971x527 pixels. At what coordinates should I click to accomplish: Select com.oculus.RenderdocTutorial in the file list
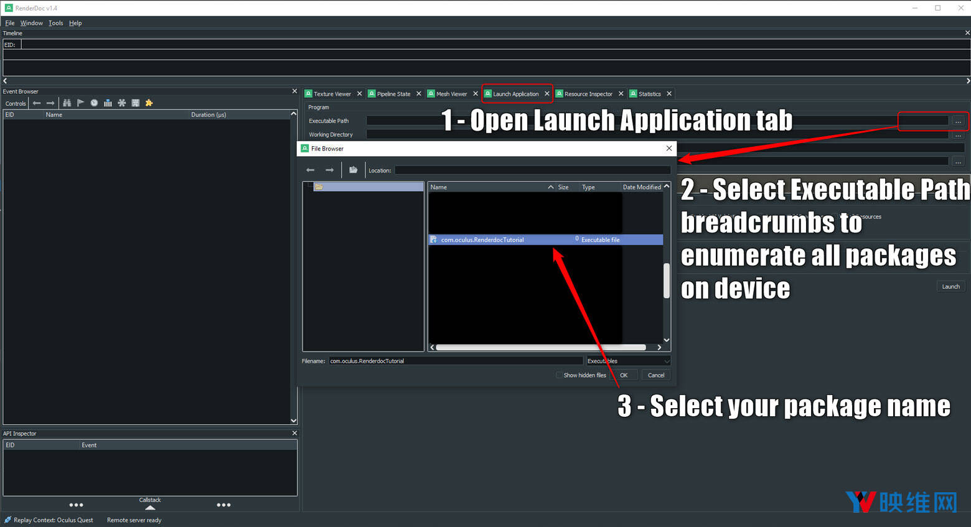coord(482,240)
